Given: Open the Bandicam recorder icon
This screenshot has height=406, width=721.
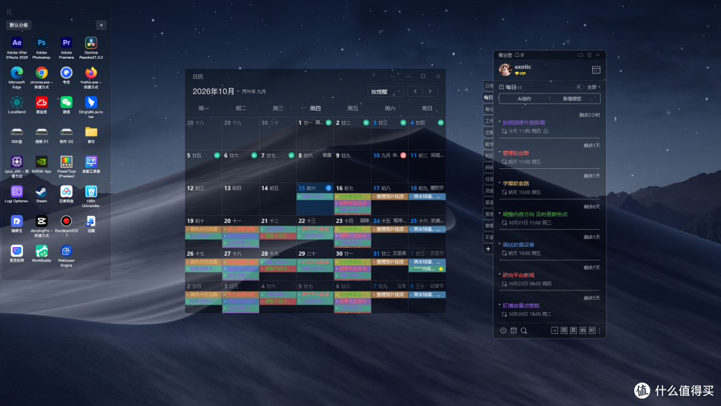Looking at the screenshot, I should point(66,221).
